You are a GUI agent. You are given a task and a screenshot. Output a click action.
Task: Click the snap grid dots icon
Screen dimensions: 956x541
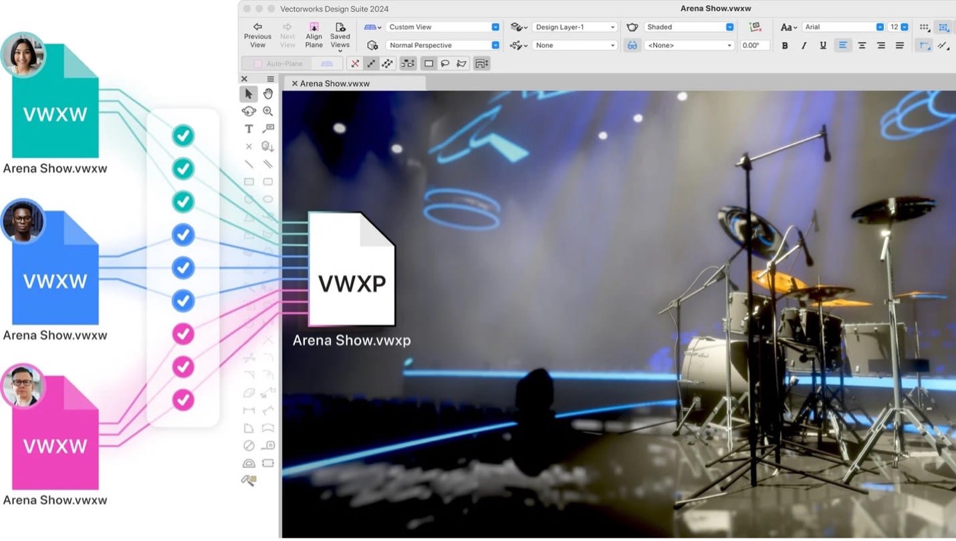click(x=924, y=27)
